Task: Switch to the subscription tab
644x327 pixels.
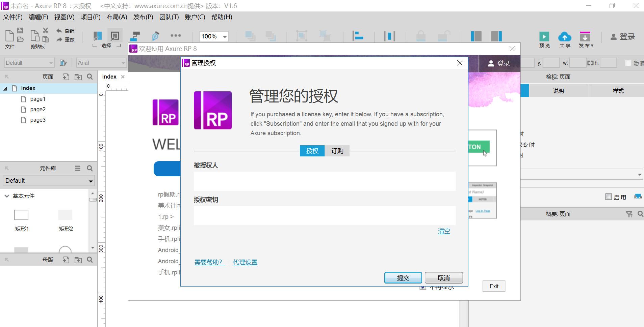Action: (337, 151)
